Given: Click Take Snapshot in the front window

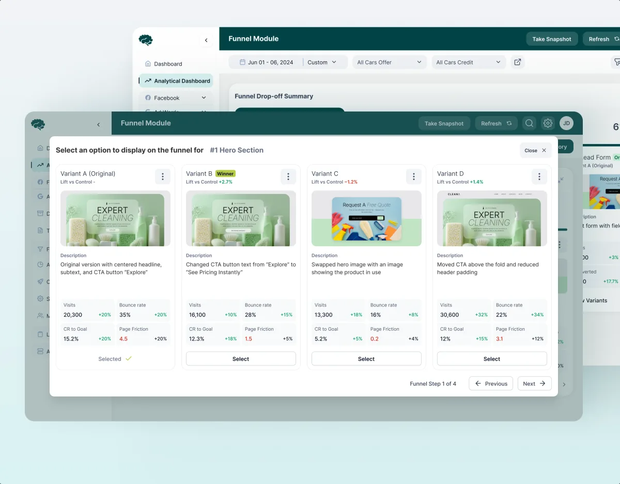Looking at the screenshot, I should 444,123.
